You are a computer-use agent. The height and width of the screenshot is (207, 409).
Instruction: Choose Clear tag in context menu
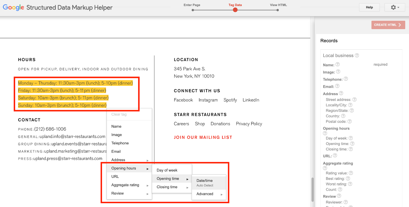point(129,114)
